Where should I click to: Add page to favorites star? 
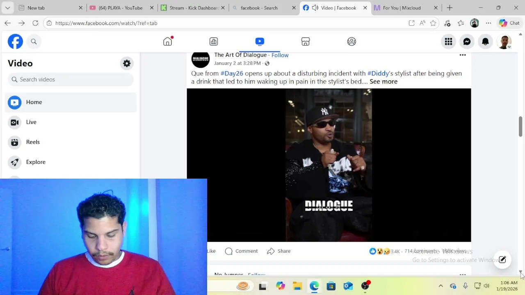point(433,23)
